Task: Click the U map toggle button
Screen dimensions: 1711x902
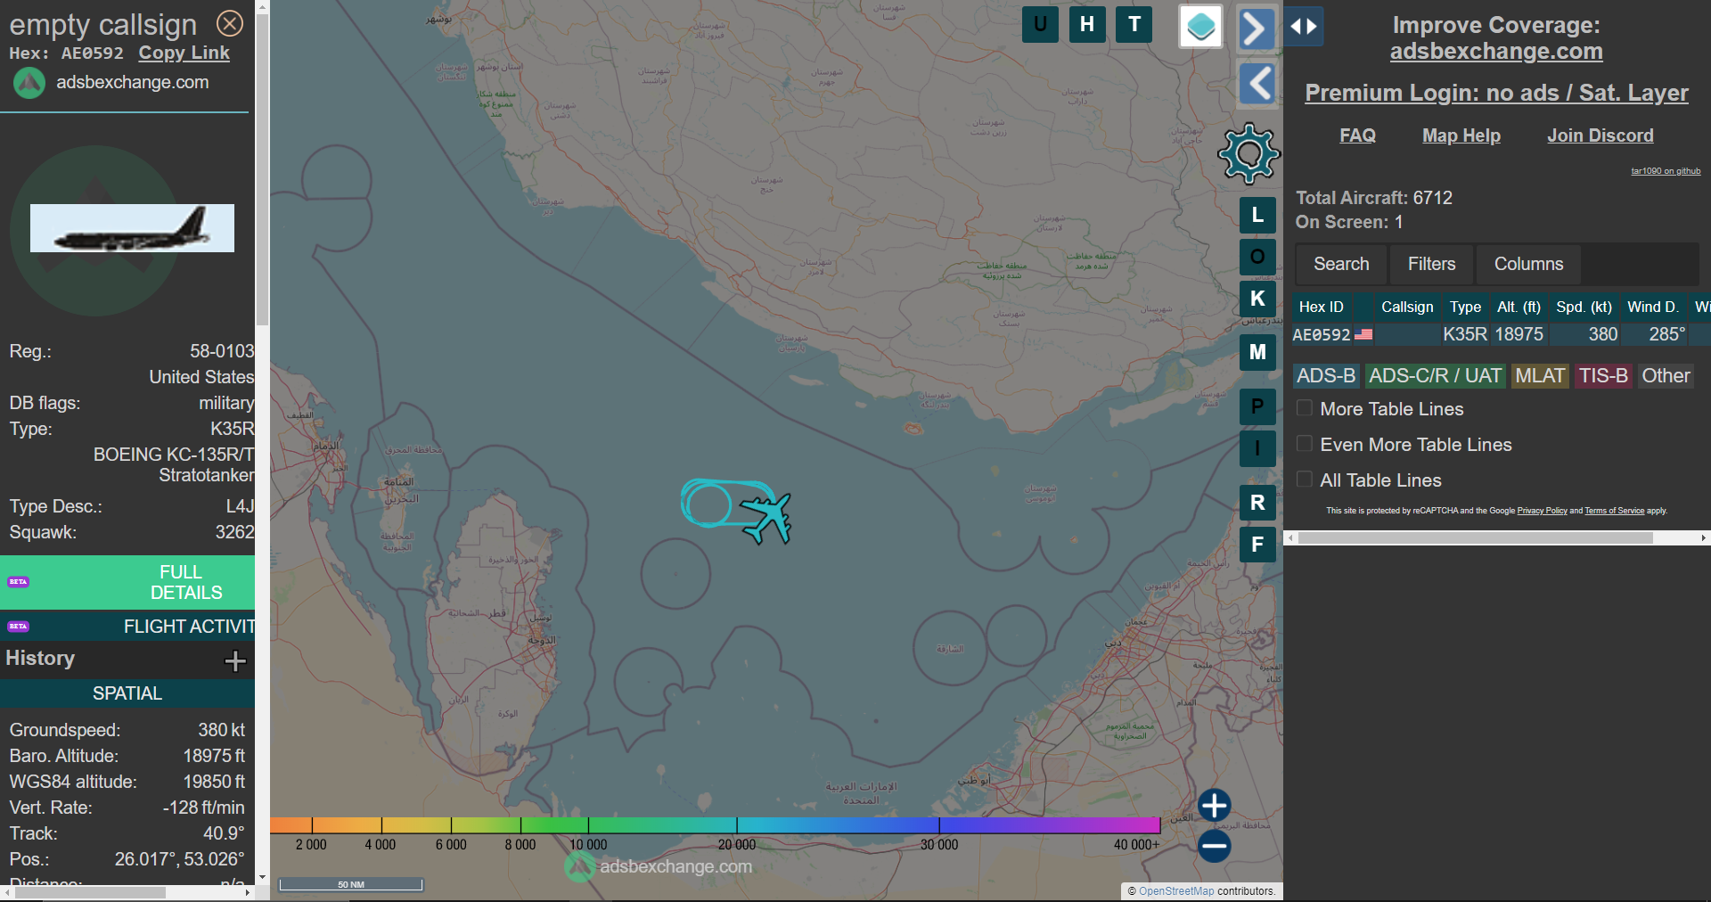Action: point(1040,24)
